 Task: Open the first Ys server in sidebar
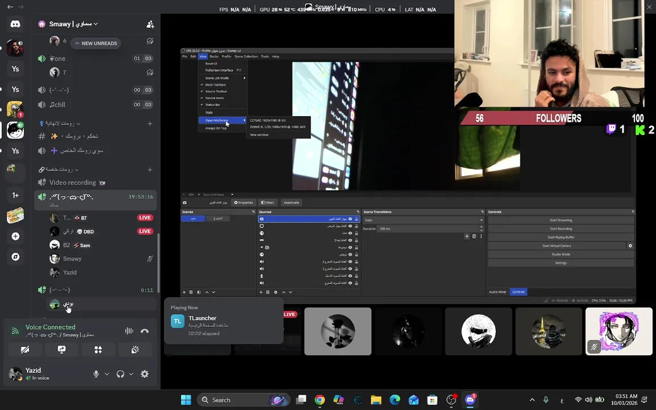click(x=15, y=68)
